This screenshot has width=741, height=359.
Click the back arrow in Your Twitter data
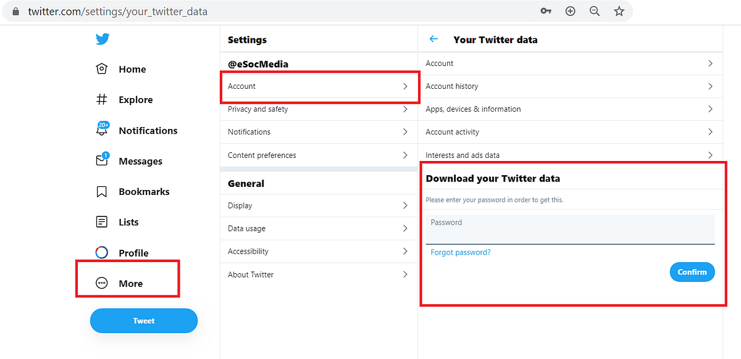pyautogui.click(x=433, y=39)
